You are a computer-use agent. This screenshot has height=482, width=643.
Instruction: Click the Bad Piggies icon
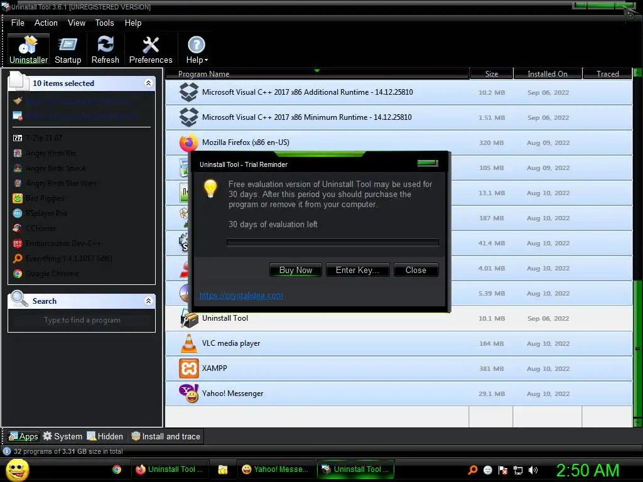pos(17,198)
